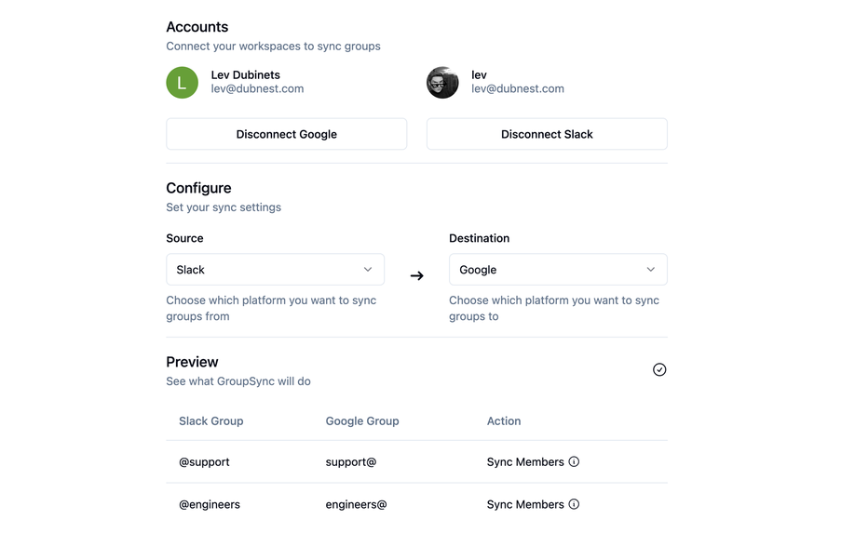This screenshot has height=533, width=855.
Task: Click the info icon next to support Sync Members
Action: pyautogui.click(x=574, y=461)
